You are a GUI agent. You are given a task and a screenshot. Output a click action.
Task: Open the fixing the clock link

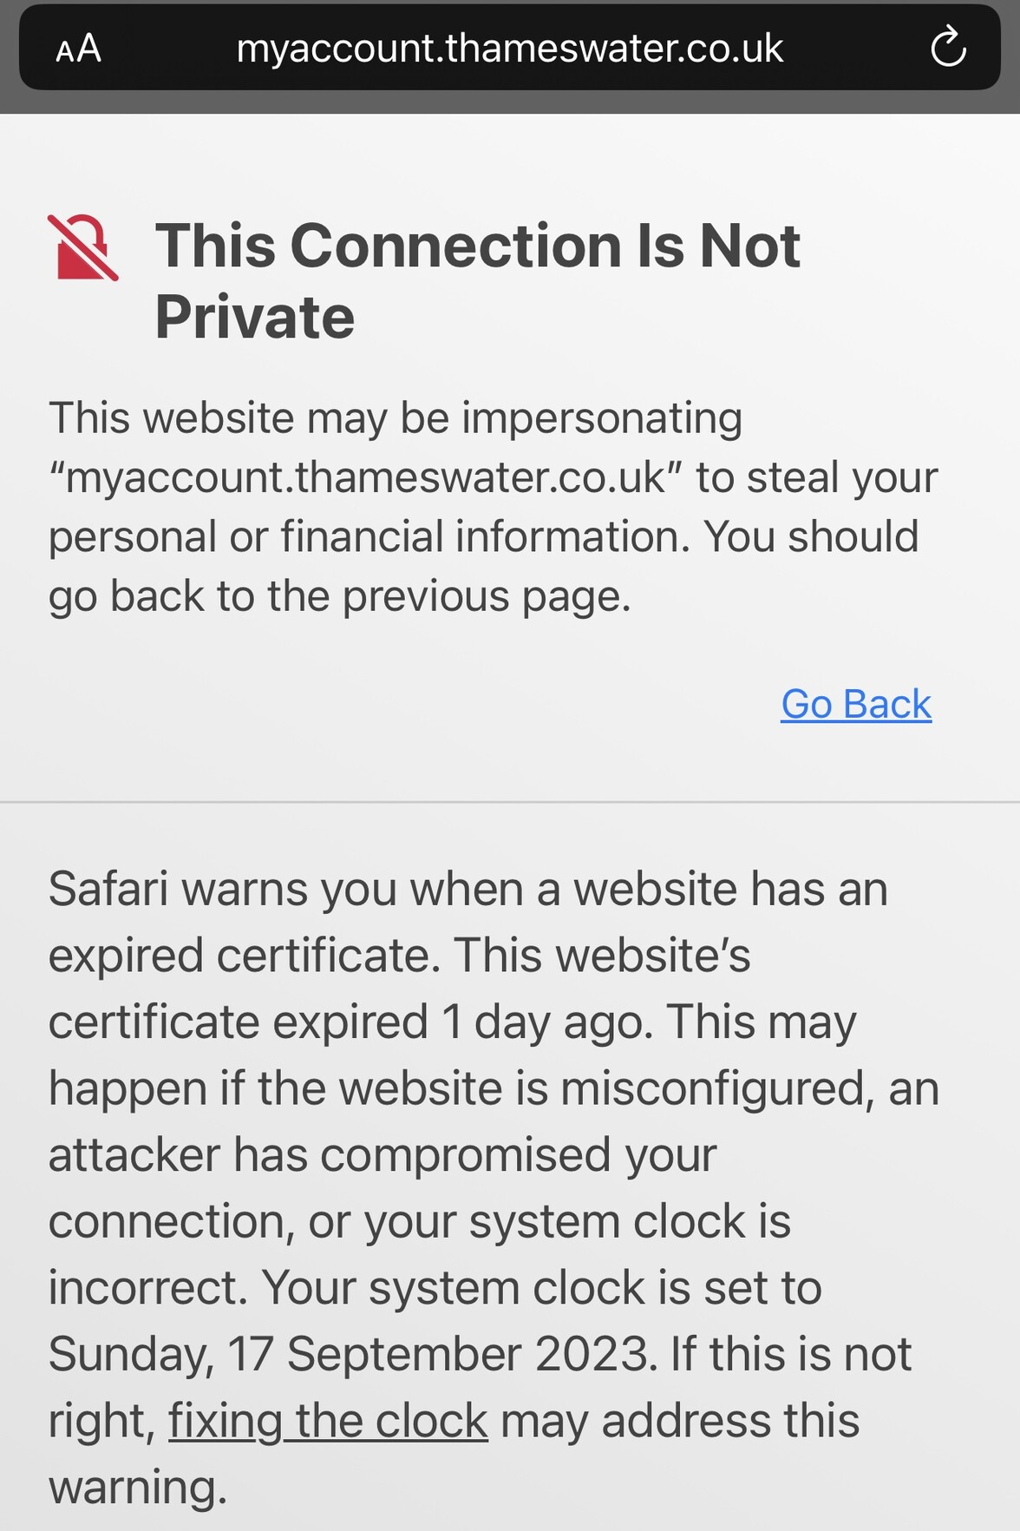click(328, 1421)
